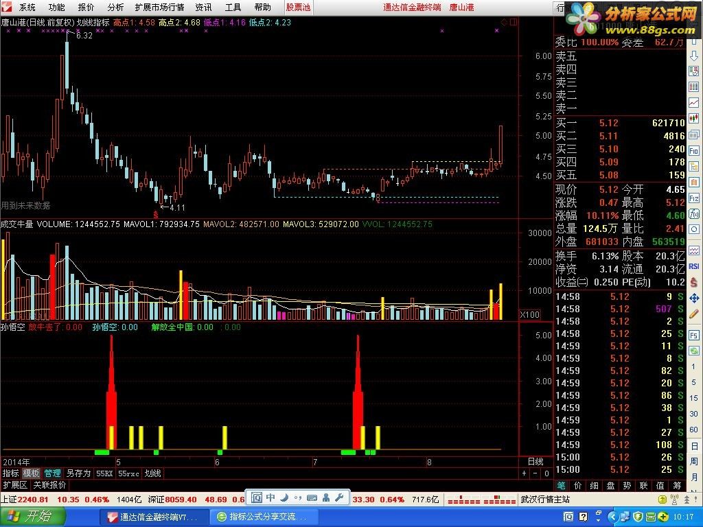Viewport: 703px width, 527px height.
Task: Click the red dollar sign icon
Action: tap(693, 282)
